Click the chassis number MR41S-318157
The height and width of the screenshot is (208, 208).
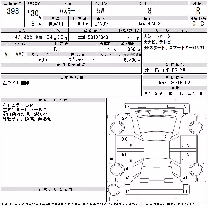click(x=175, y=82)
